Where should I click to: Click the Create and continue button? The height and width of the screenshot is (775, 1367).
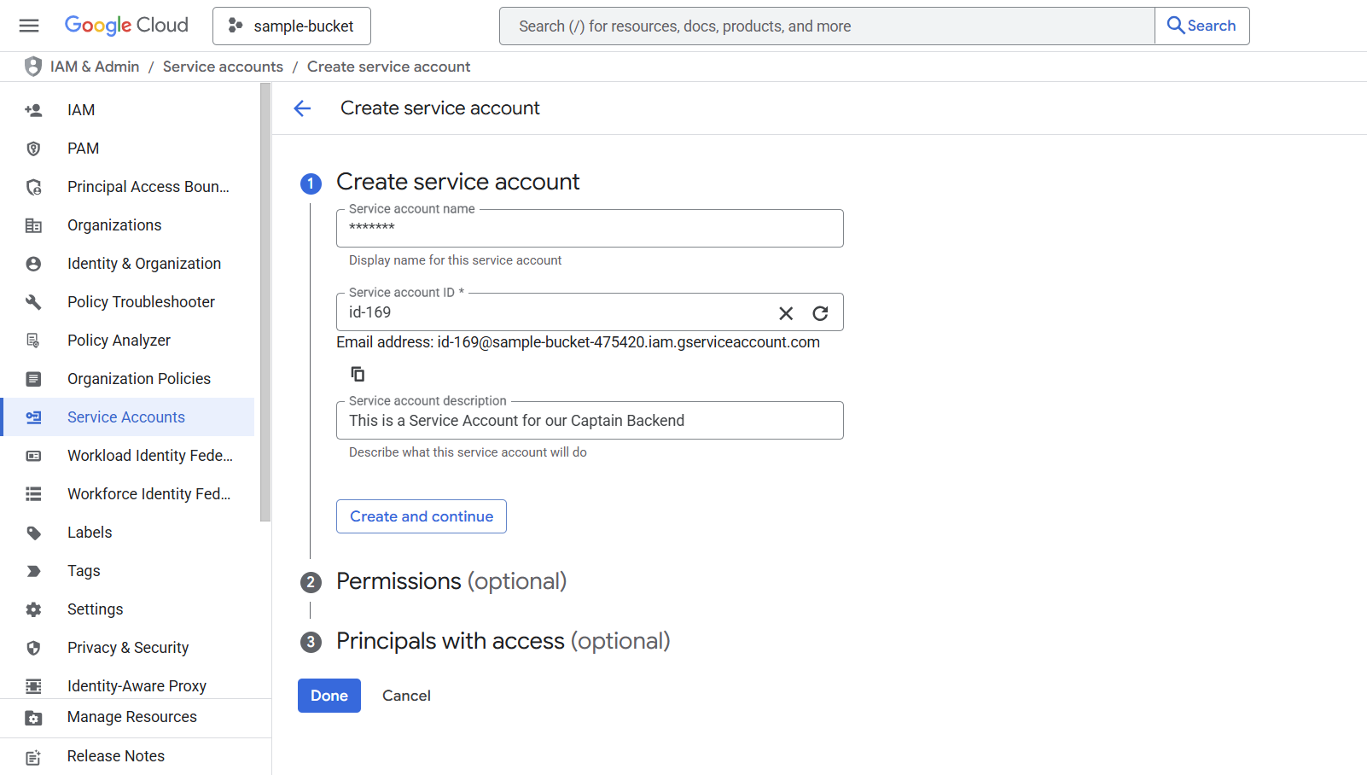click(421, 516)
